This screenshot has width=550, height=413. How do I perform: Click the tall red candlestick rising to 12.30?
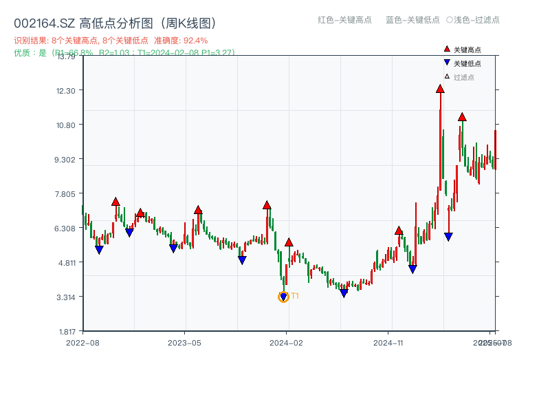pos(440,140)
